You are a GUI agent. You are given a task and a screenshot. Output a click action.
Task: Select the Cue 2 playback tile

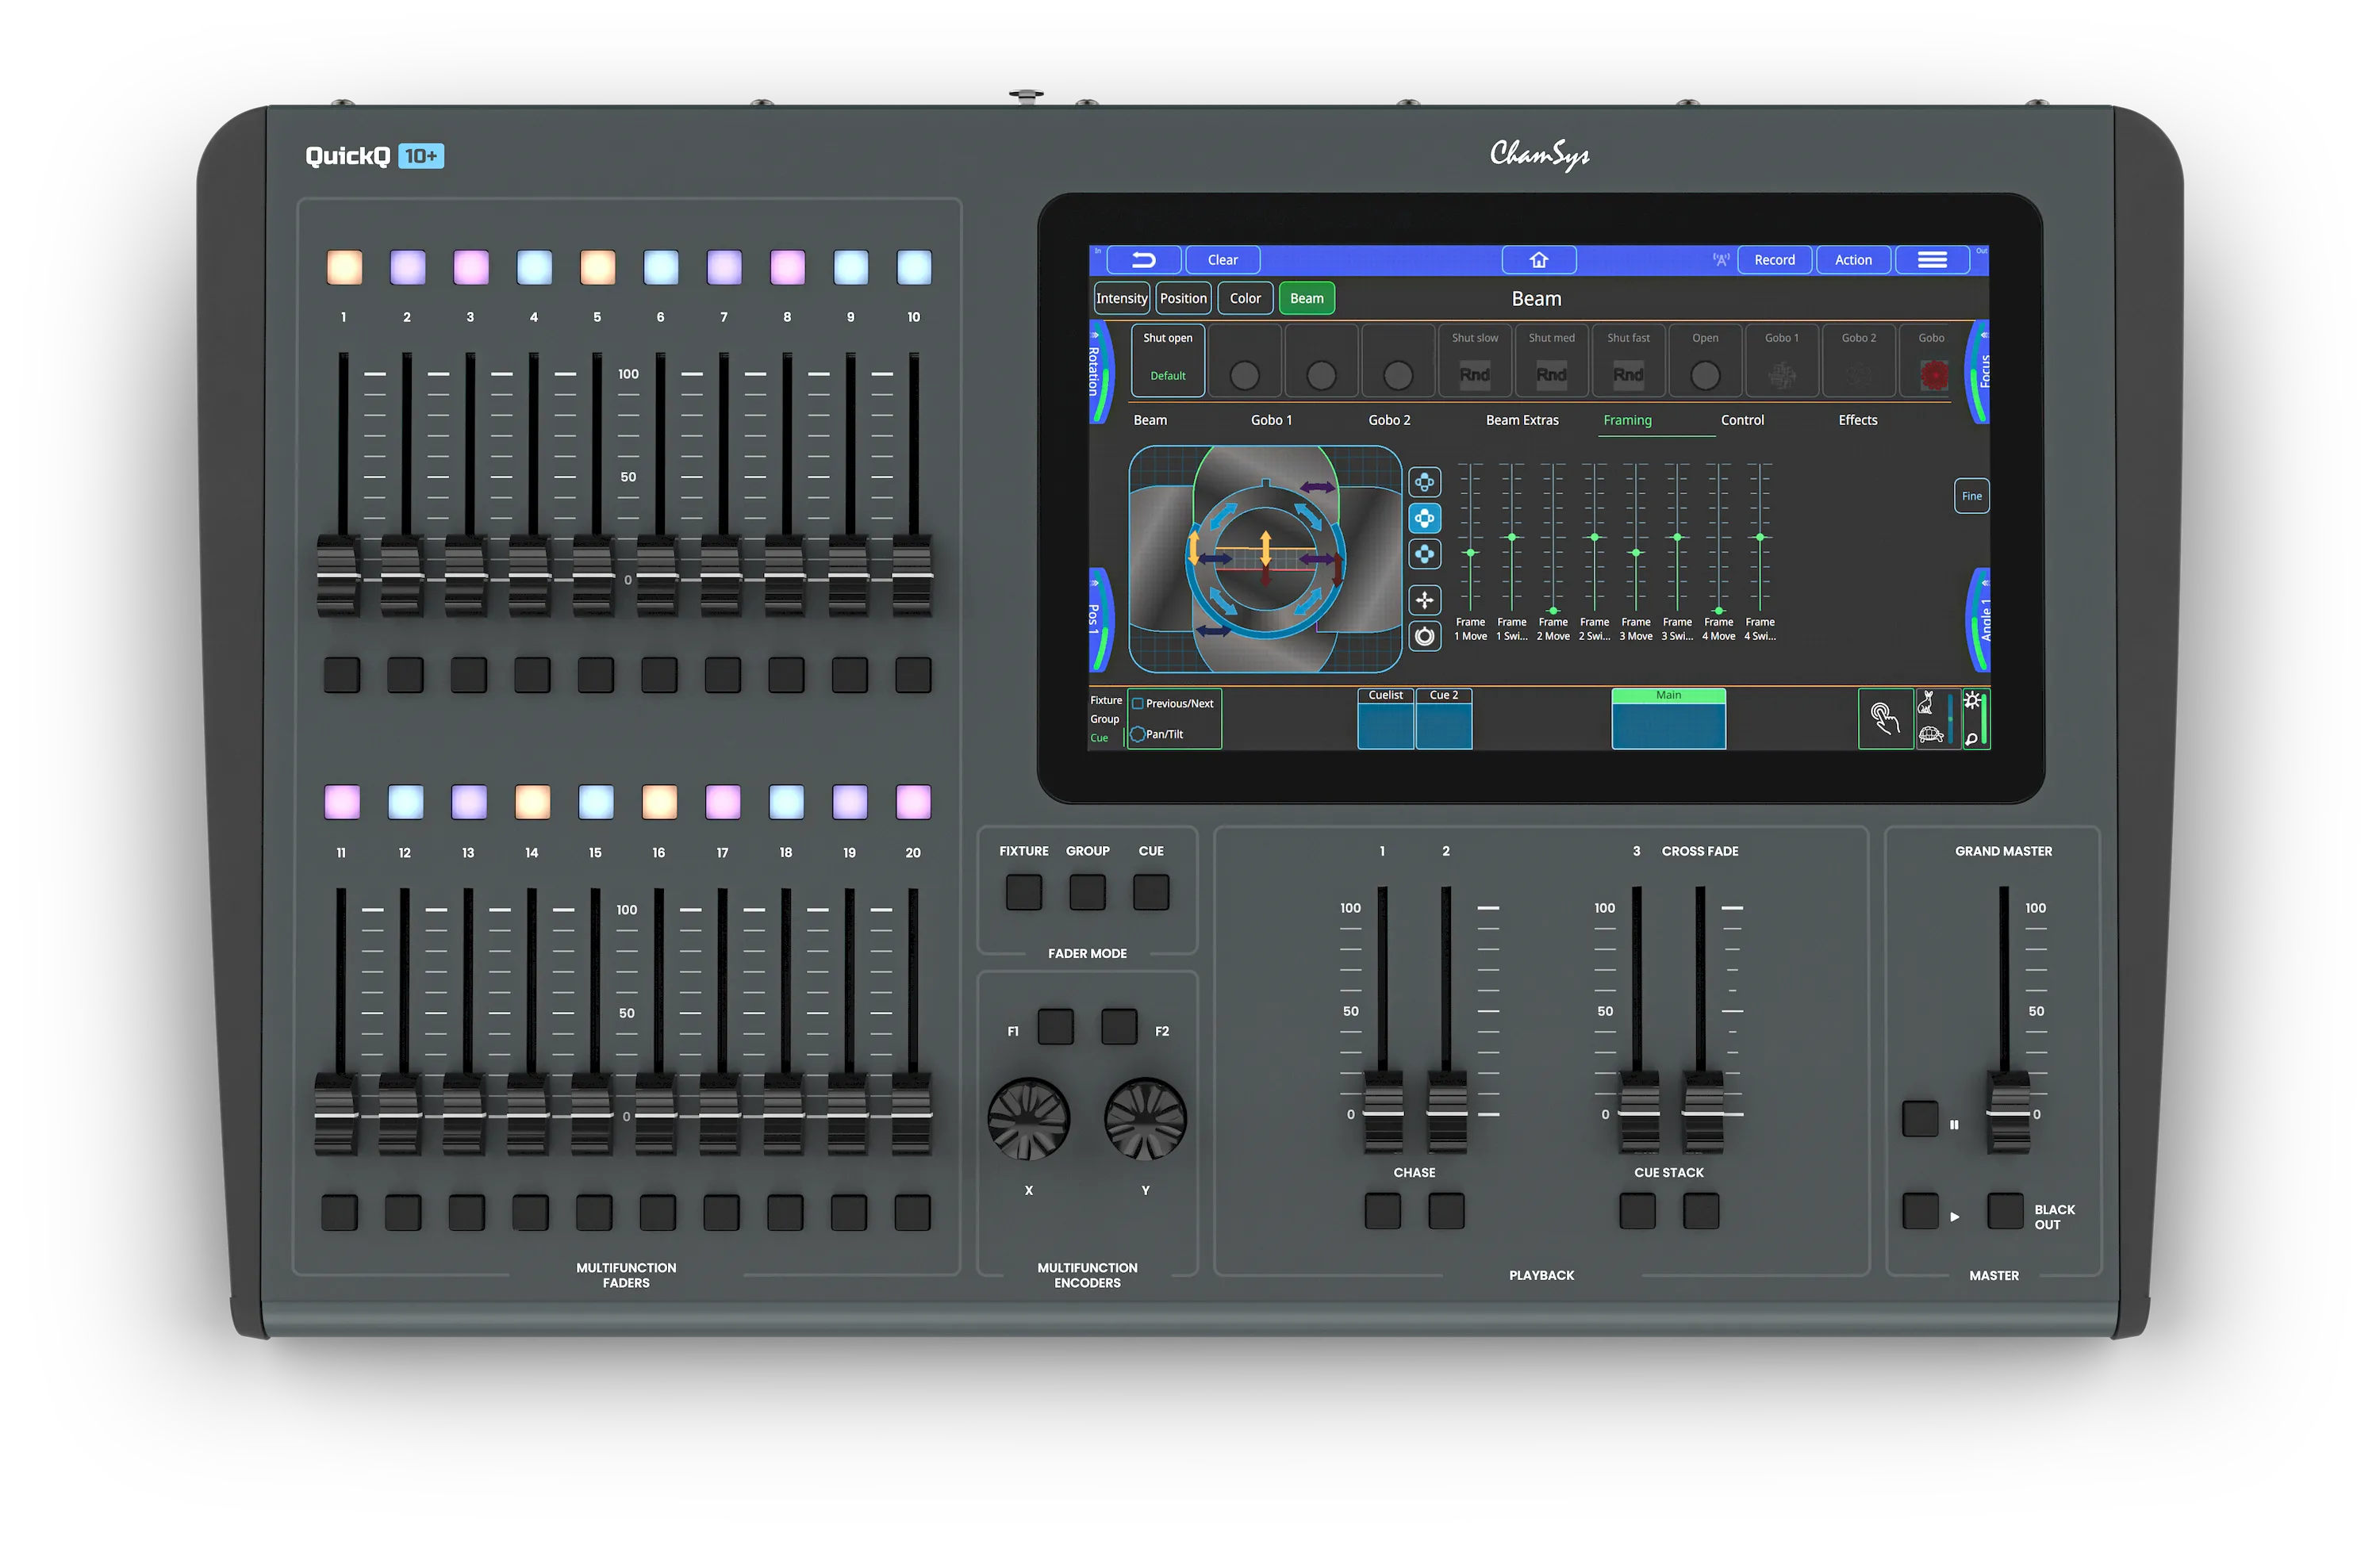(1443, 719)
